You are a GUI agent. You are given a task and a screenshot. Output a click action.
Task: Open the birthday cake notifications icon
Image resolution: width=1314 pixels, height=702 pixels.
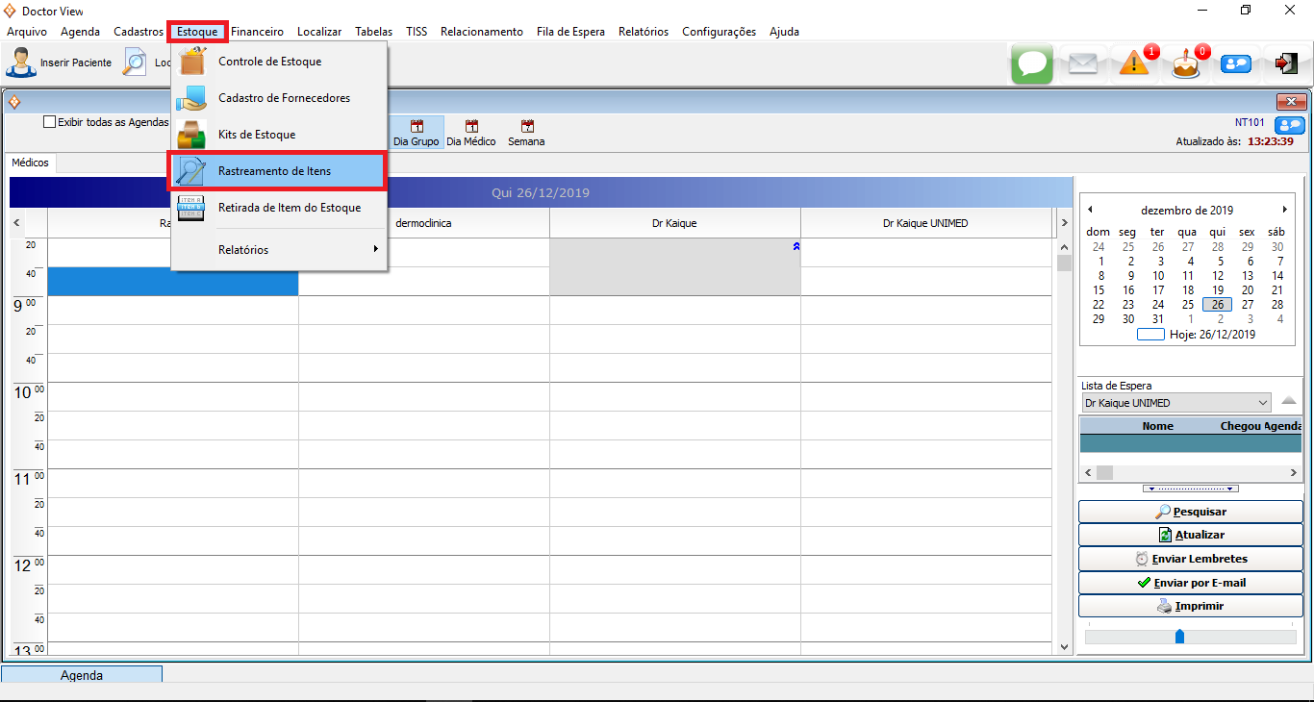pyautogui.click(x=1185, y=64)
